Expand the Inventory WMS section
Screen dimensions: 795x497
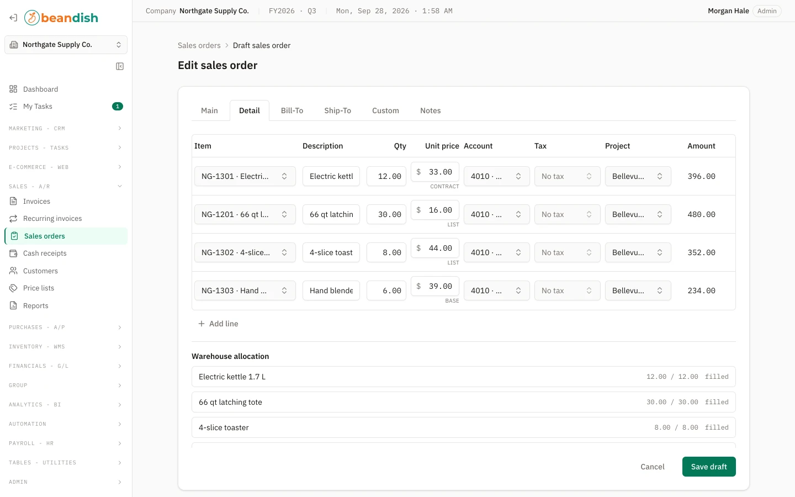[x=66, y=347]
